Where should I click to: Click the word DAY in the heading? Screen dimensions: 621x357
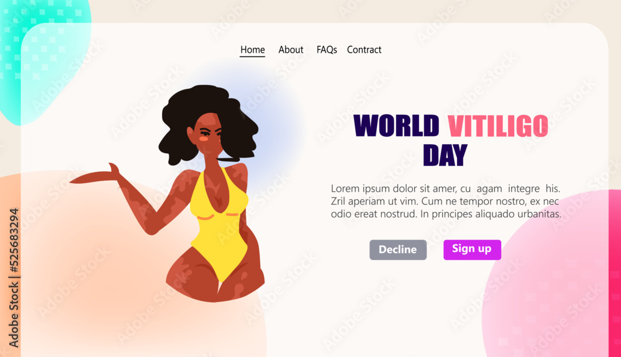(445, 155)
